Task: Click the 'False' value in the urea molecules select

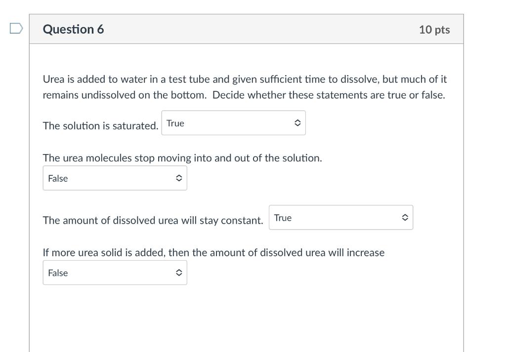Action: (58, 178)
